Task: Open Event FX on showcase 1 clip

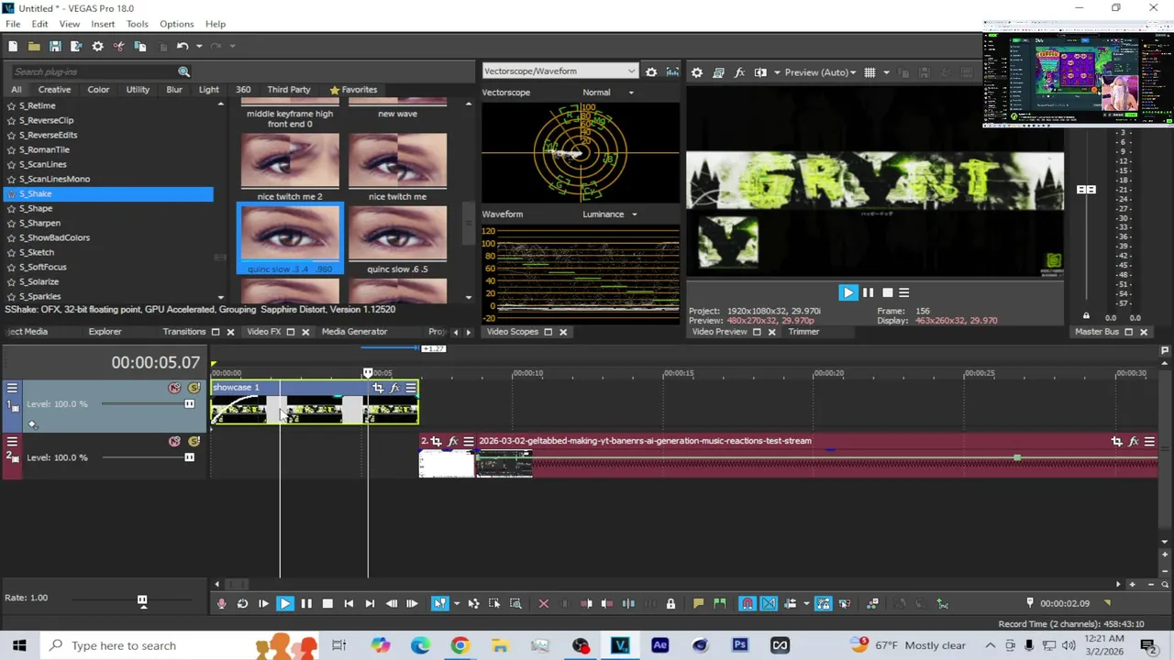Action: click(394, 388)
